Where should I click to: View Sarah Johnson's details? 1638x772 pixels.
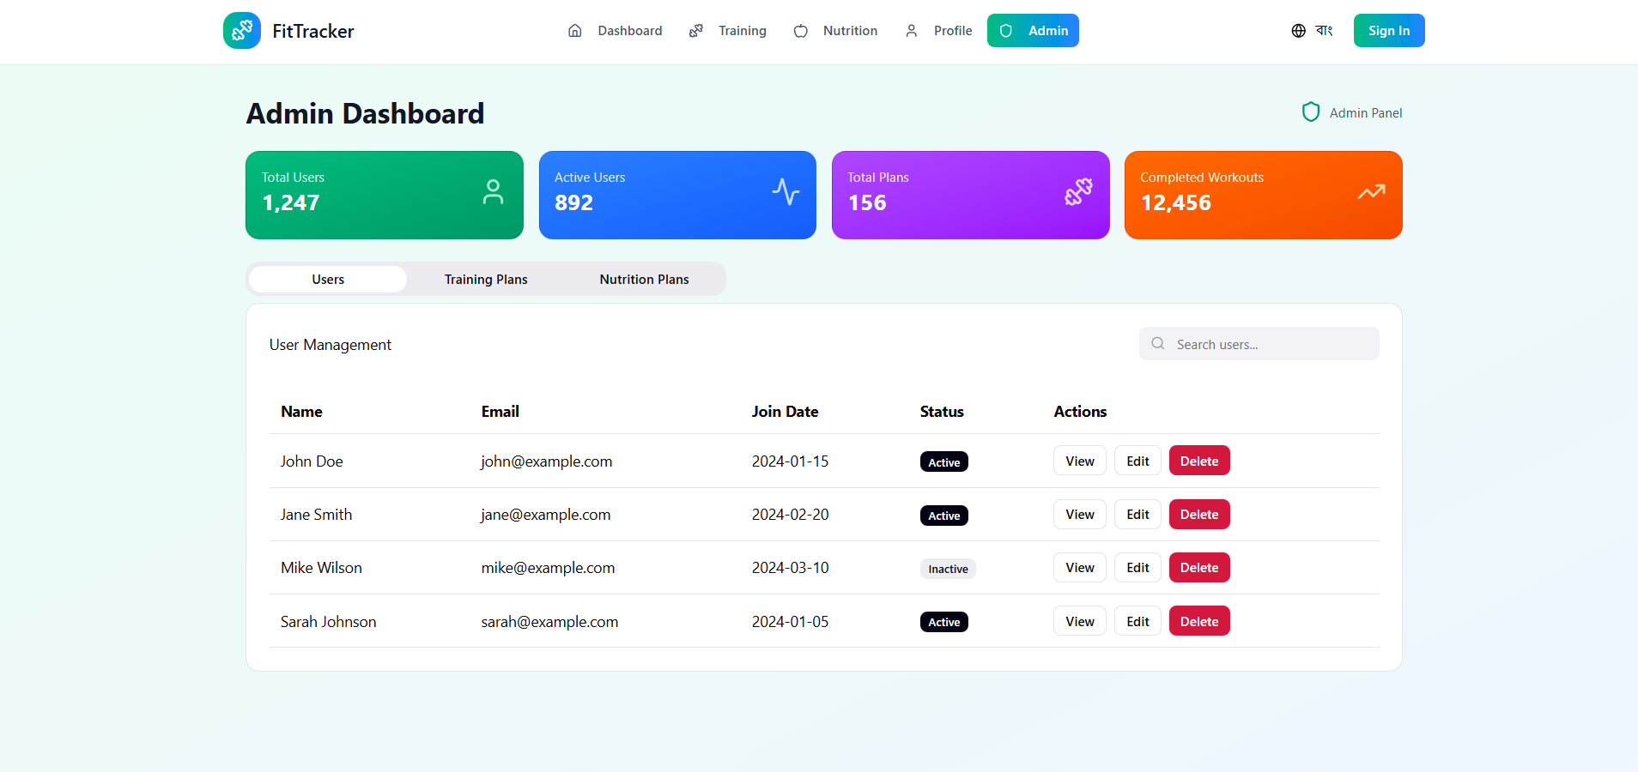coord(1079,620)
